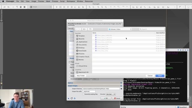Select Recents in the file dialog sidebar

coord(80,39)
